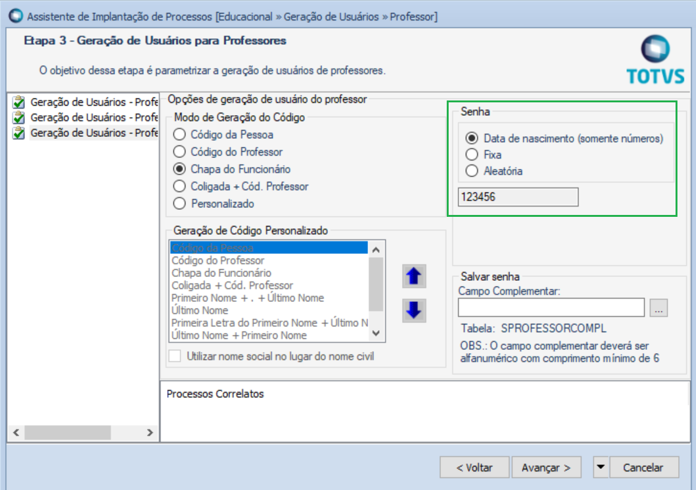696x490 pixels.
Task: Go back with Voltar button
Action: click(474, 468)
